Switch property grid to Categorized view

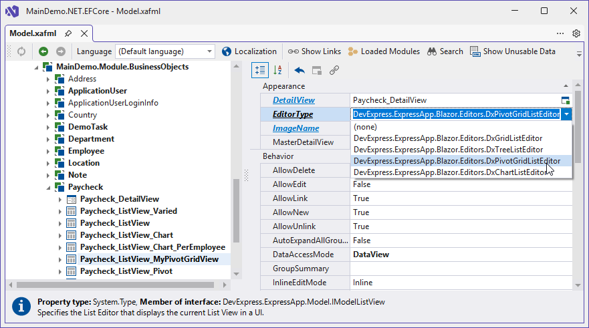[x=260, y=70]
